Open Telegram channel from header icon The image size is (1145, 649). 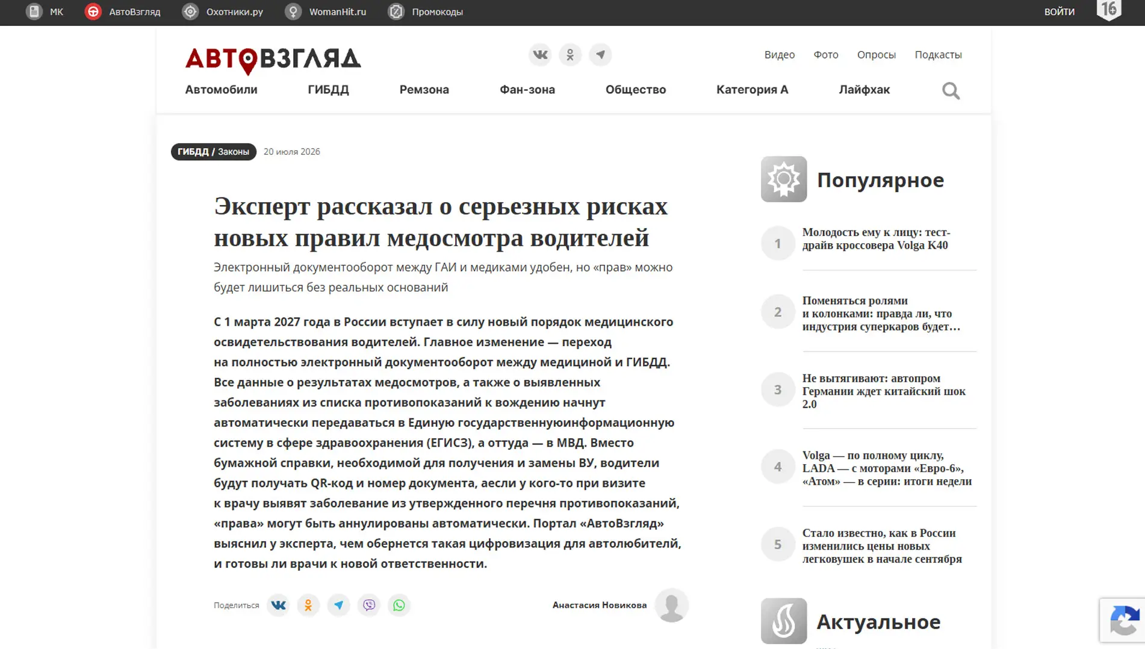[x=600, y=55]
